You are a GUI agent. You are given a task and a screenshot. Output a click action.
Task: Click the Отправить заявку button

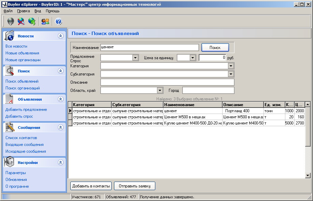(x=134, y=186)
